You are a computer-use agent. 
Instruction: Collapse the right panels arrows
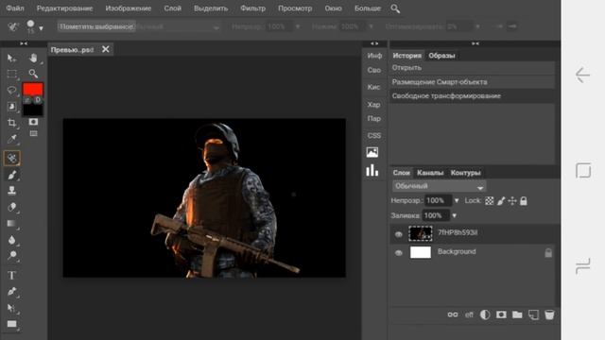tap(475, 43)
